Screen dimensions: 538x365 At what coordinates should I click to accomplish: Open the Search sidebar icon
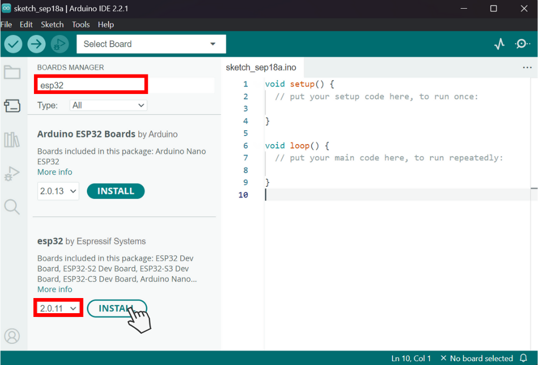tap(12, 207)
